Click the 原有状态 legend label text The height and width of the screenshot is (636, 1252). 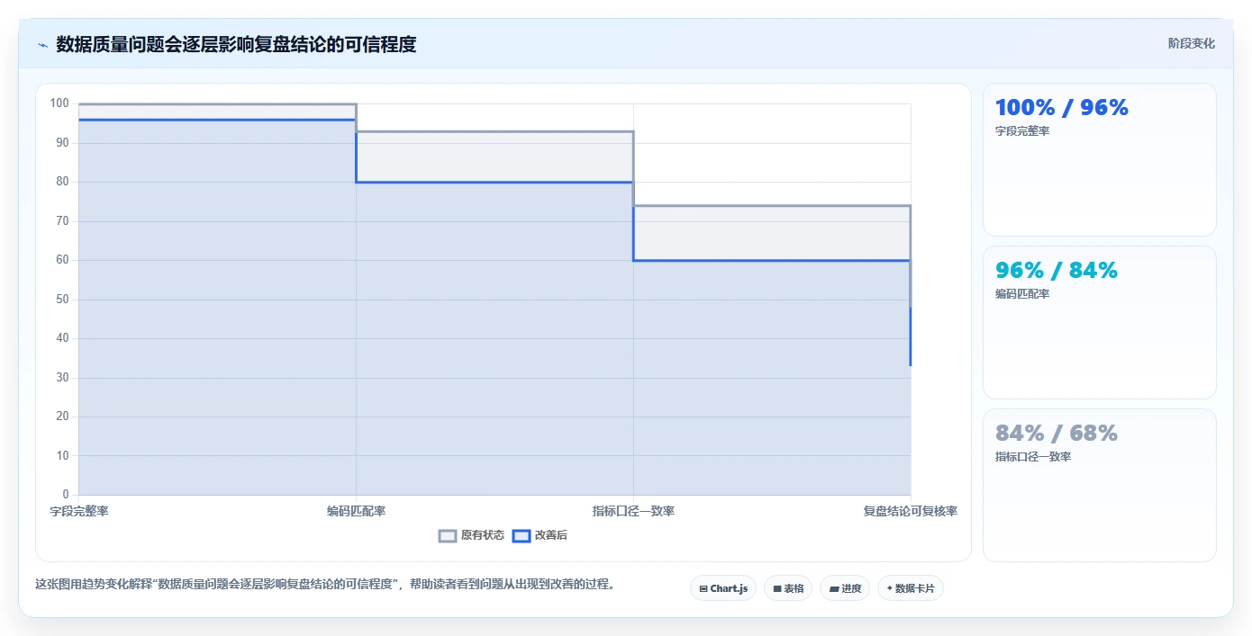(483, 535)
